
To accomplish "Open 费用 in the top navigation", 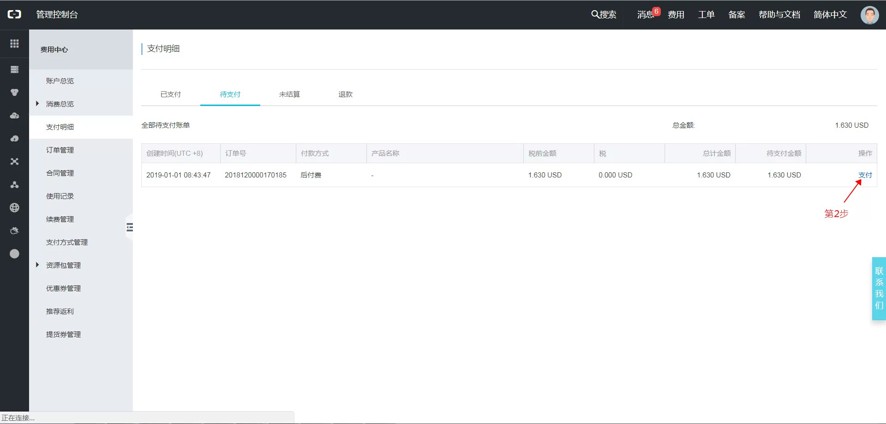I will click(x=676, y=15).
